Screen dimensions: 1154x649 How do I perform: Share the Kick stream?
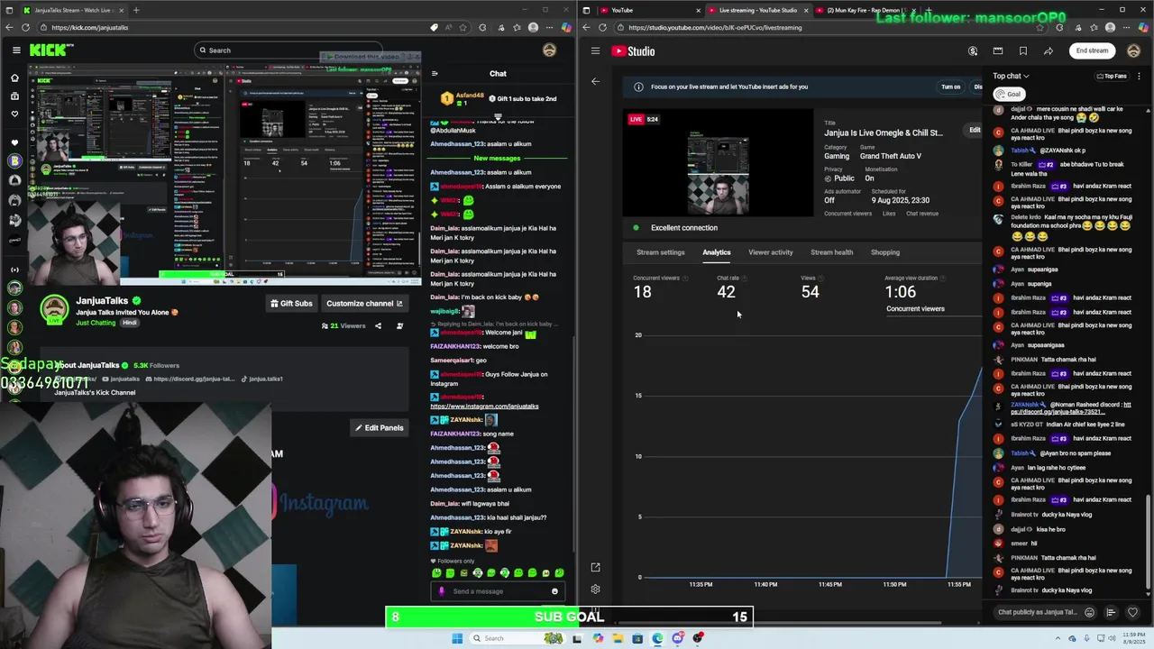378,326
